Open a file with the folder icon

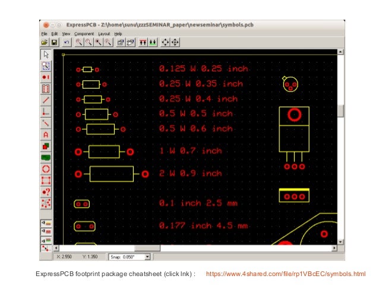pyautogui.click(x=45, y=42)
